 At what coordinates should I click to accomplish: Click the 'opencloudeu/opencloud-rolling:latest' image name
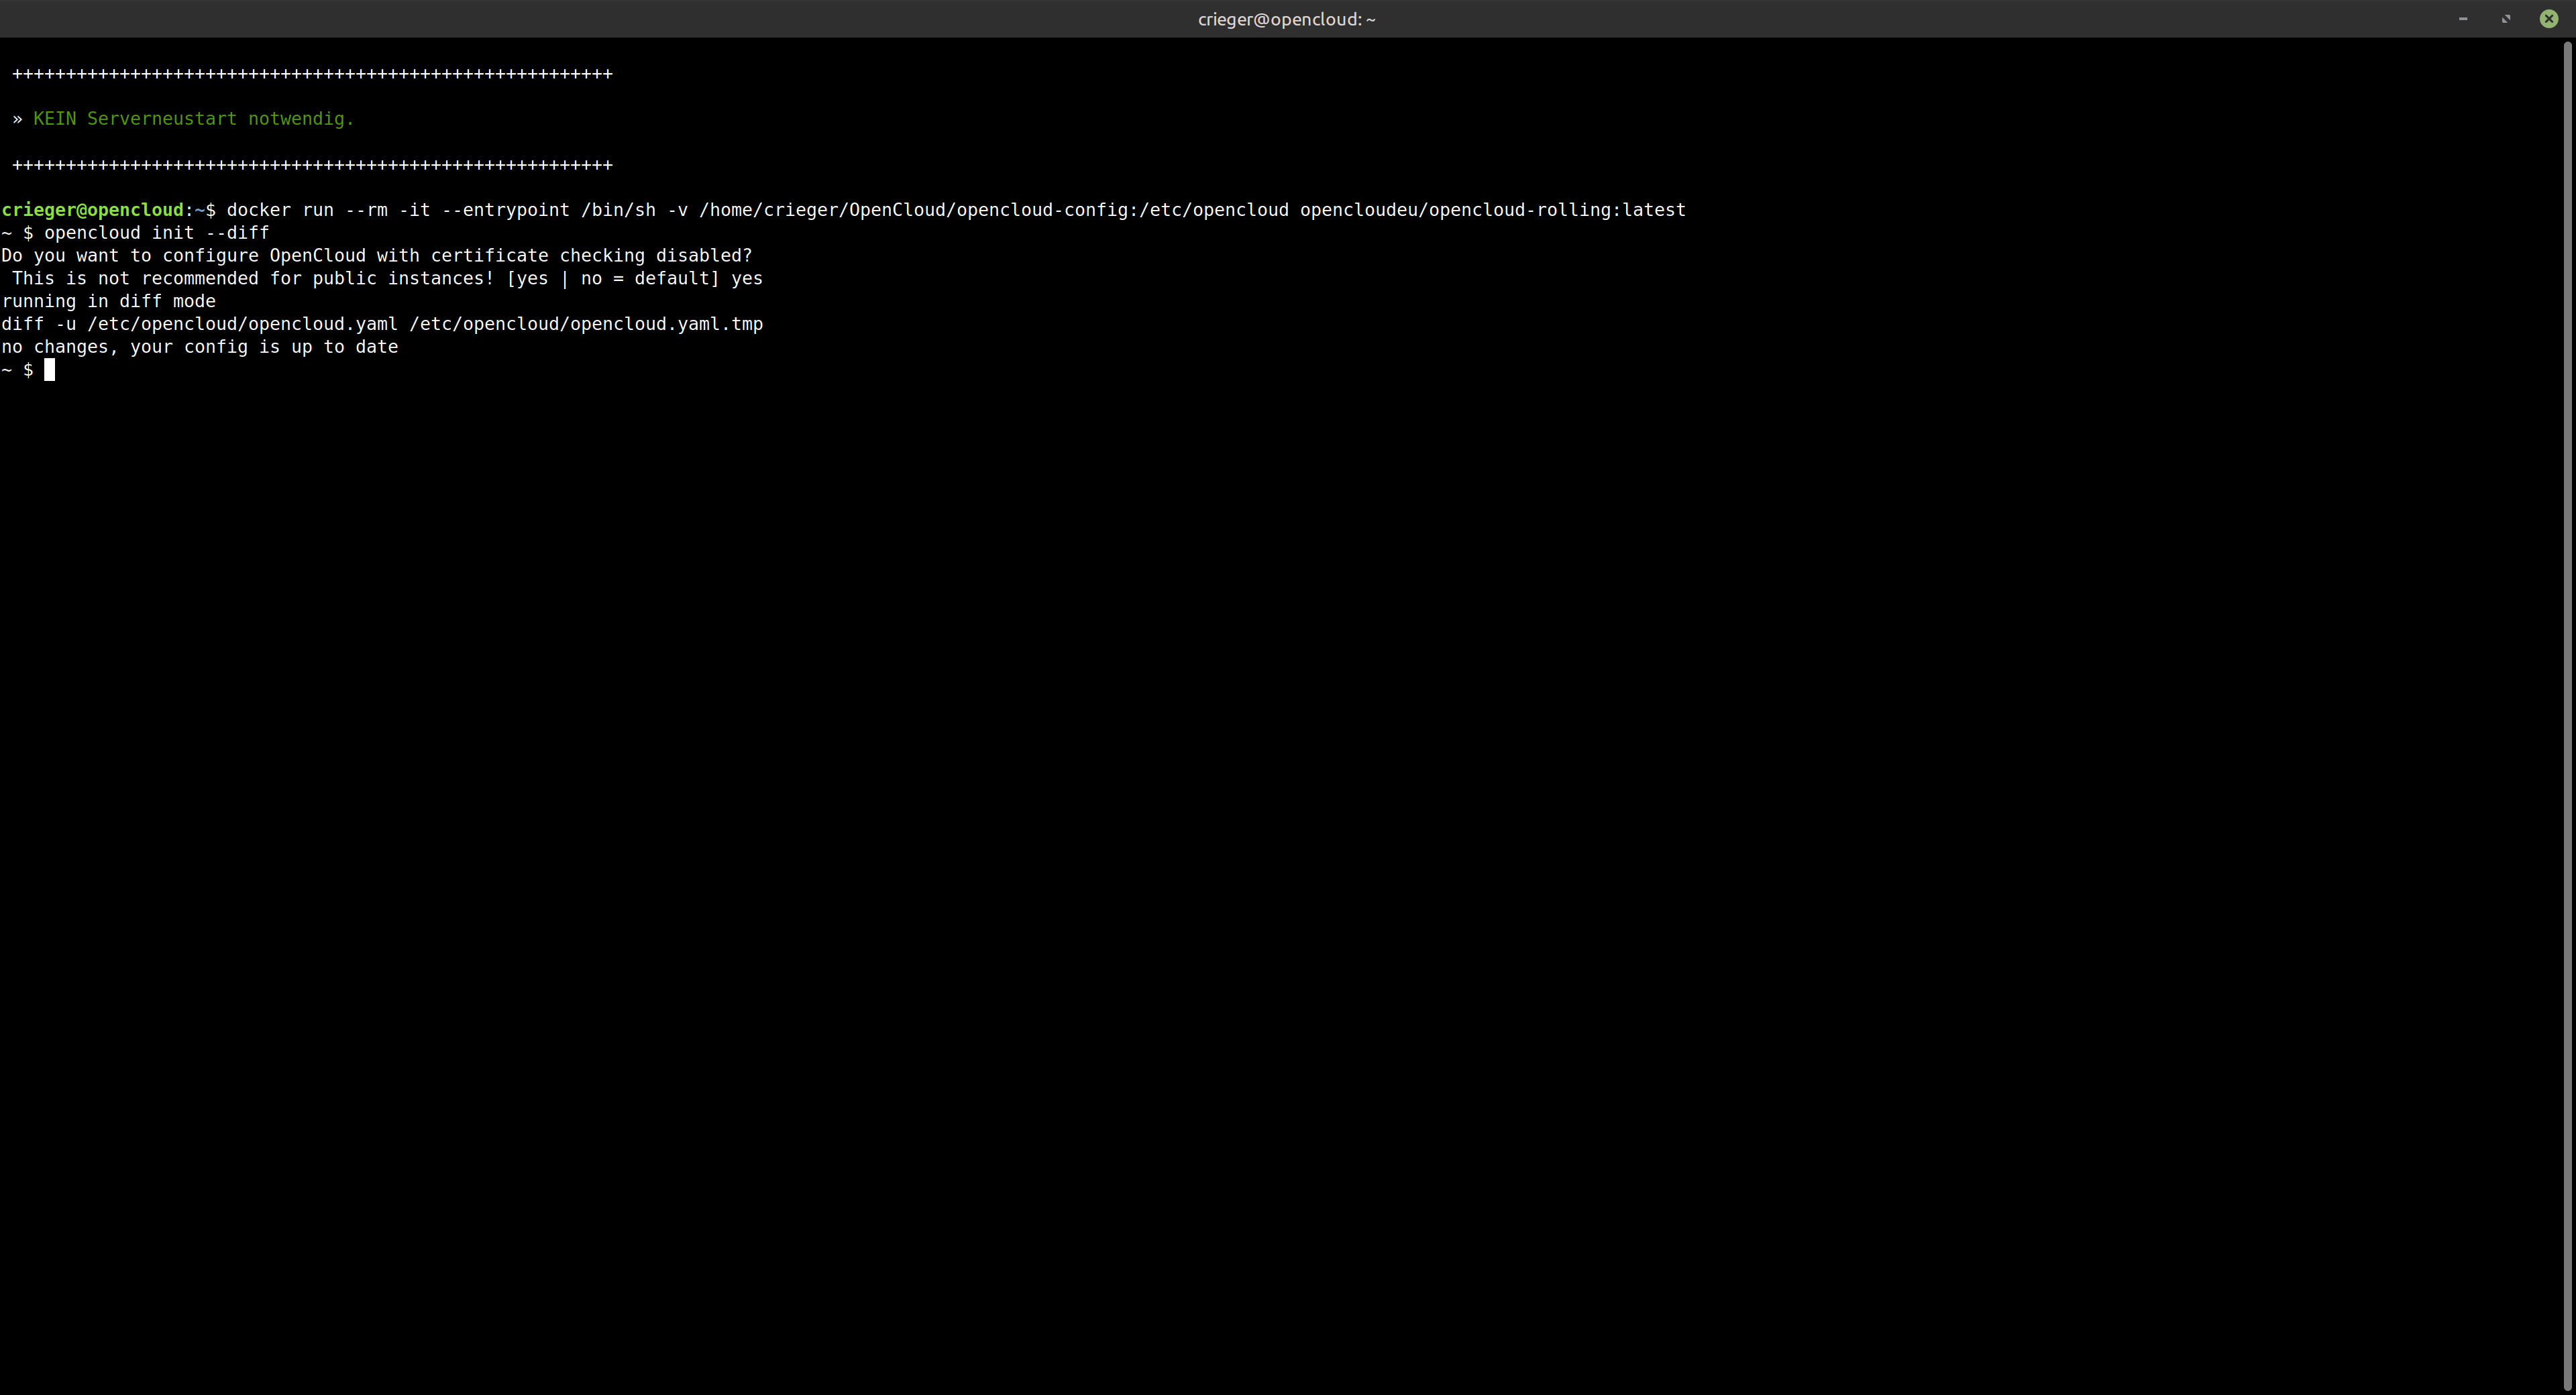(1493, 210)
